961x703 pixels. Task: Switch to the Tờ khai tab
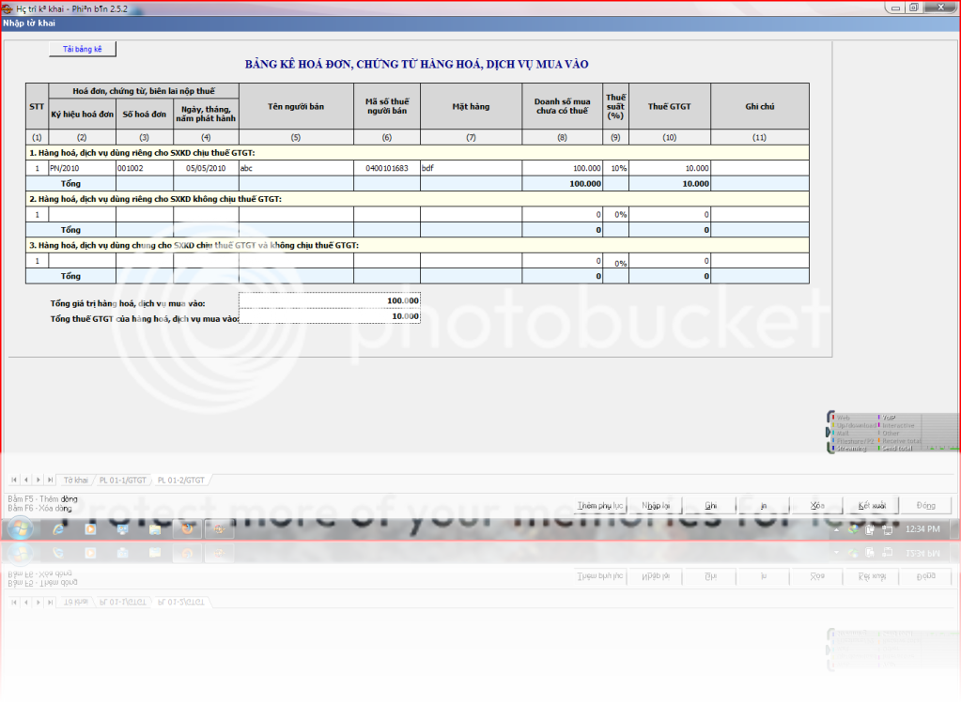(x=76, y=480)
